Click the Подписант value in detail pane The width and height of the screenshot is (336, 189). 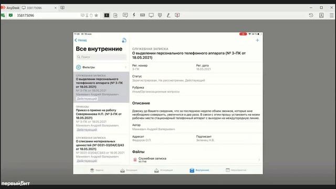(205, 140)
